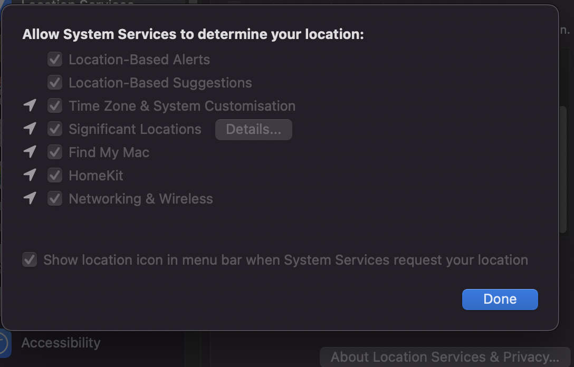Image resolution: width=574 pixels, height=367 pixels.
Task: Select Accessibility in the sidebar
Action: point(61,343)
